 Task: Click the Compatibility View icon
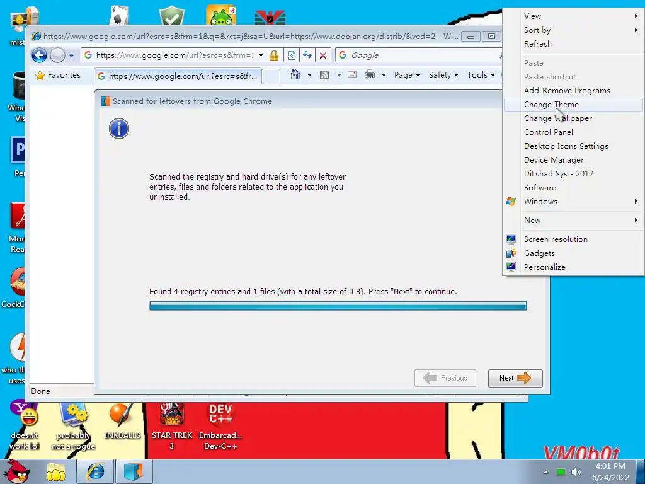click(x=292, y=55)
